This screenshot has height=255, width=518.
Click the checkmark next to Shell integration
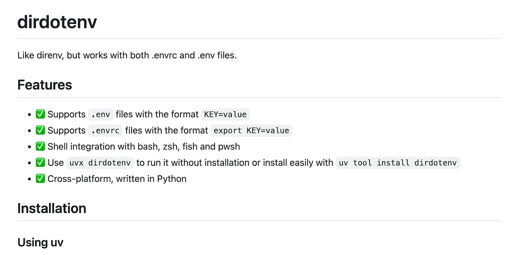40,146
